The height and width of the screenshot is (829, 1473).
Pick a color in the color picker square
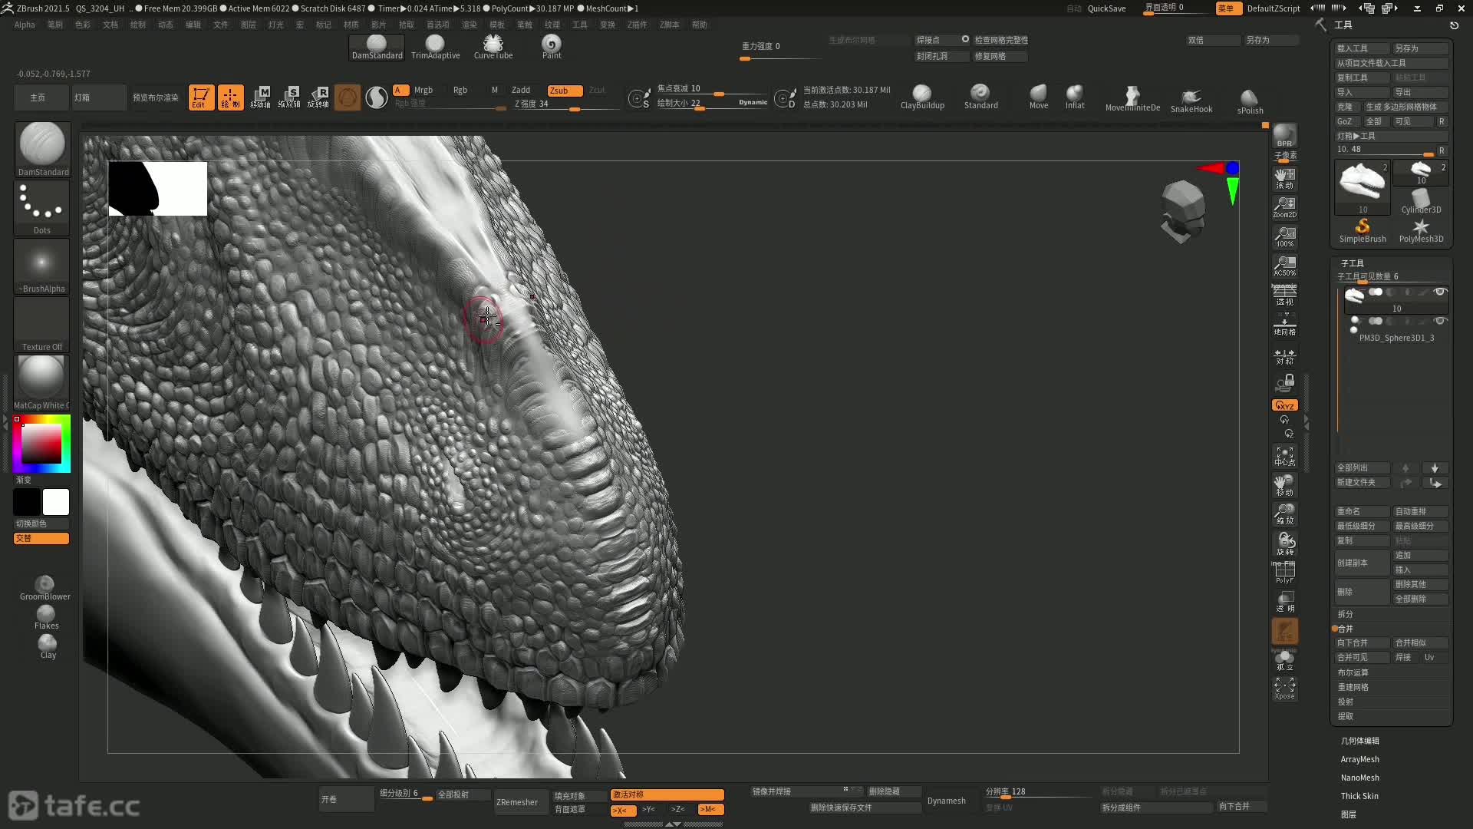(x=41, y=444)
